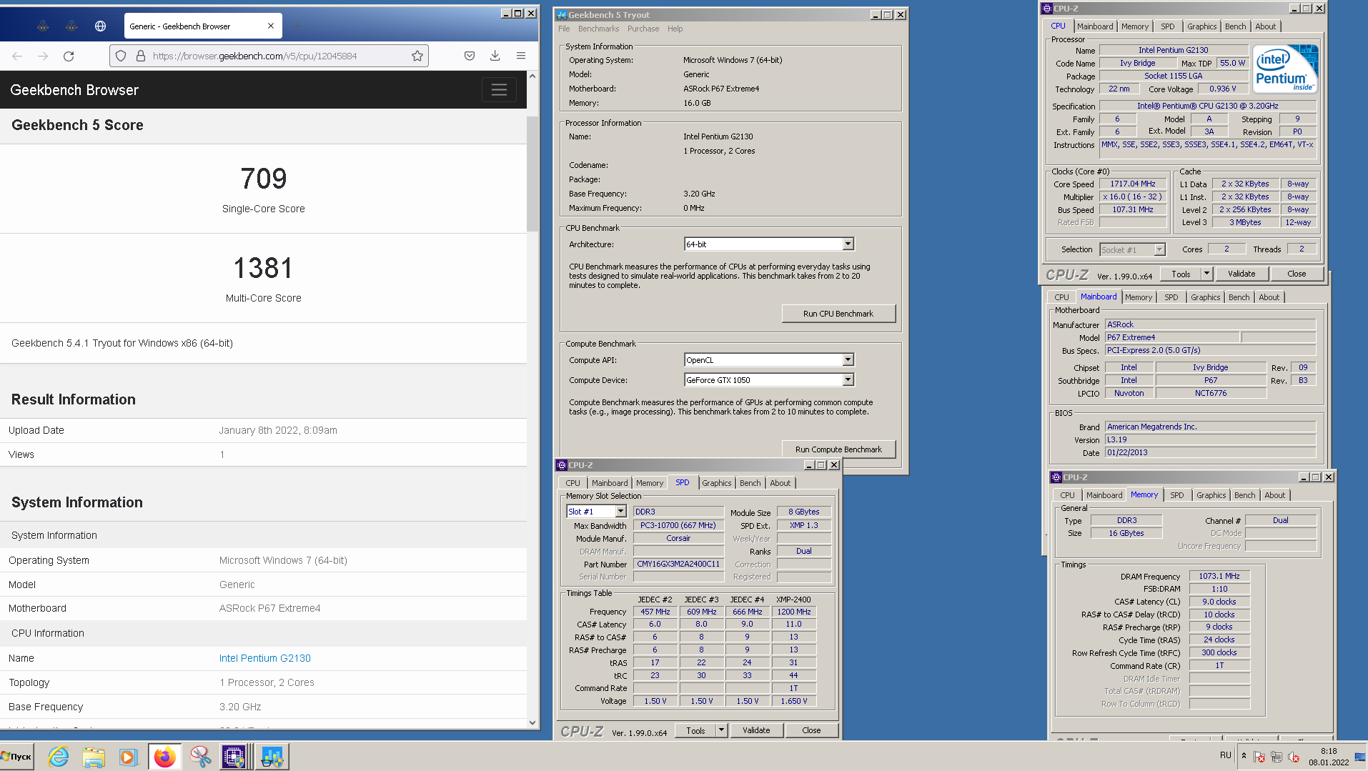
Task: Click the muted volume tray icon
Action: click(1294, 757)
